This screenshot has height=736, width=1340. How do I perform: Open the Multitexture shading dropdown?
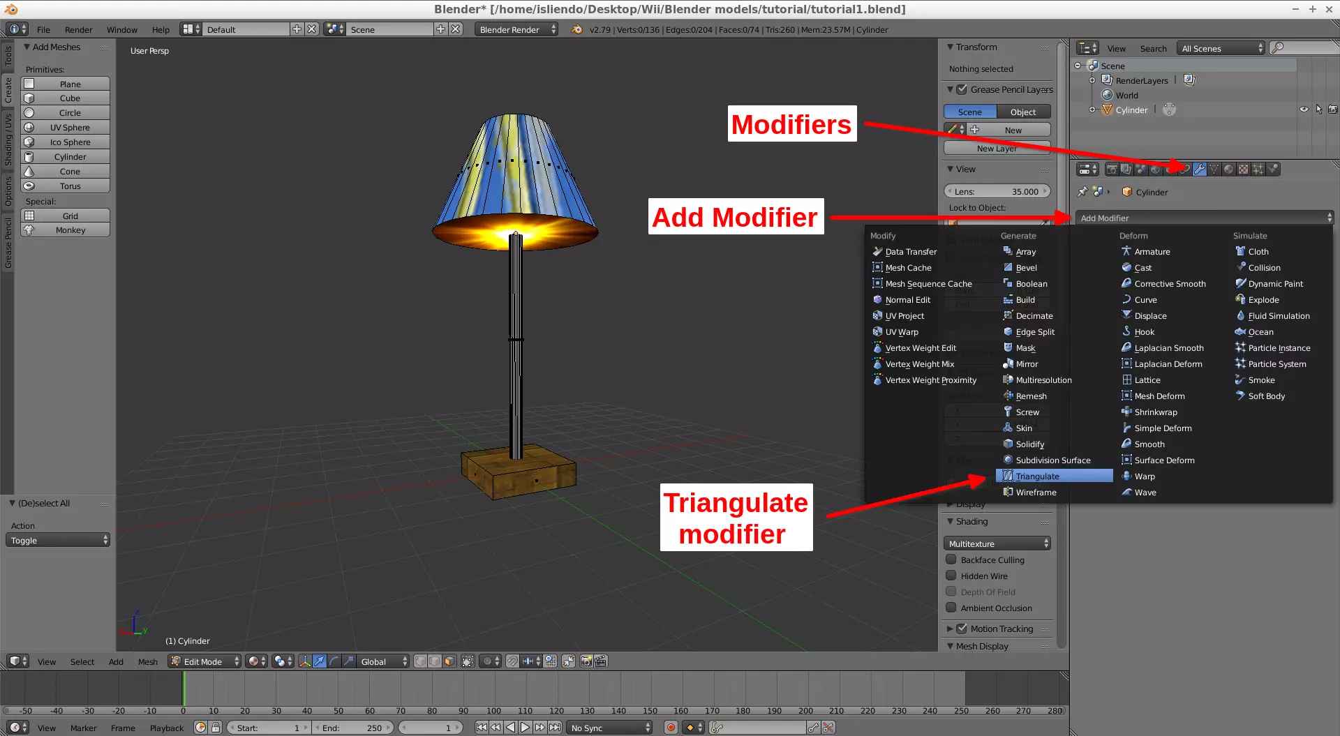click(x=997, y=543)
